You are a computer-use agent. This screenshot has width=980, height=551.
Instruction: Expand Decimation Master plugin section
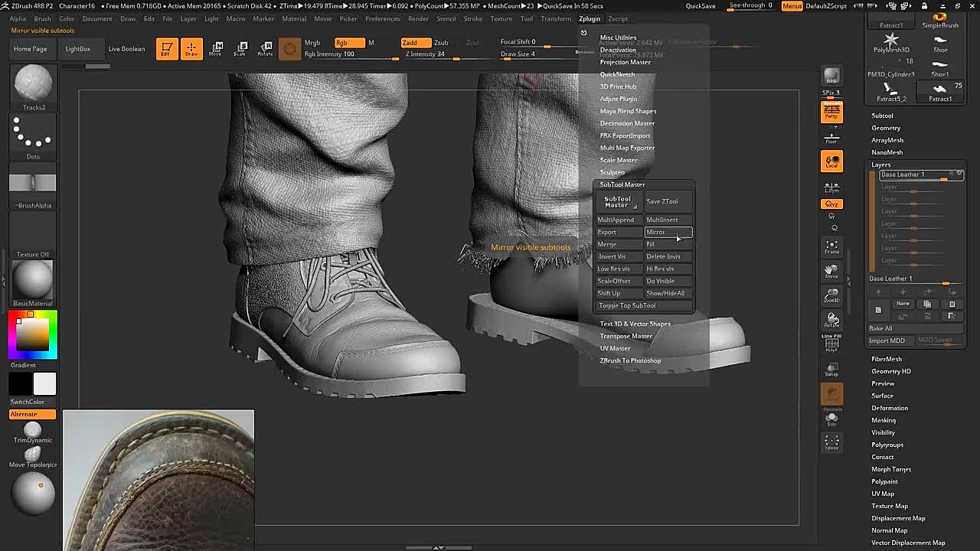627,123
